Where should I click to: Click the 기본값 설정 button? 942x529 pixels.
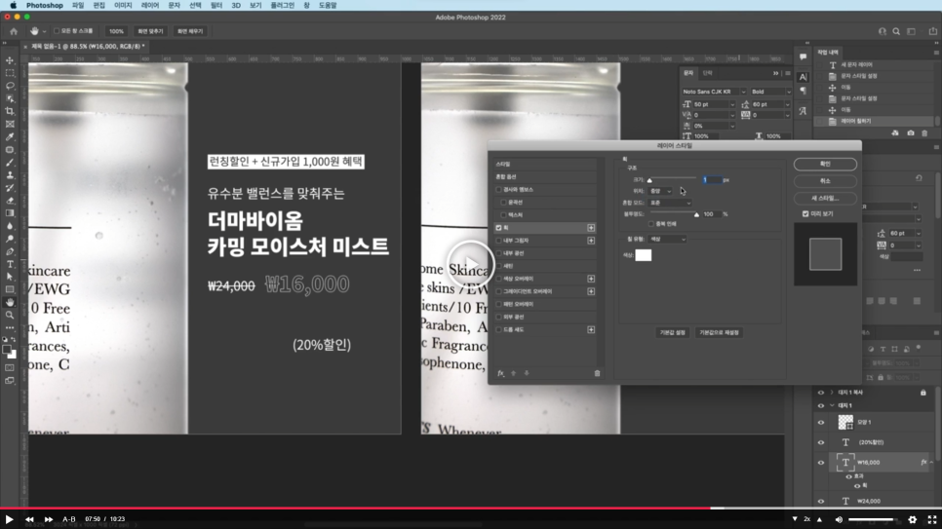(672, 332)
